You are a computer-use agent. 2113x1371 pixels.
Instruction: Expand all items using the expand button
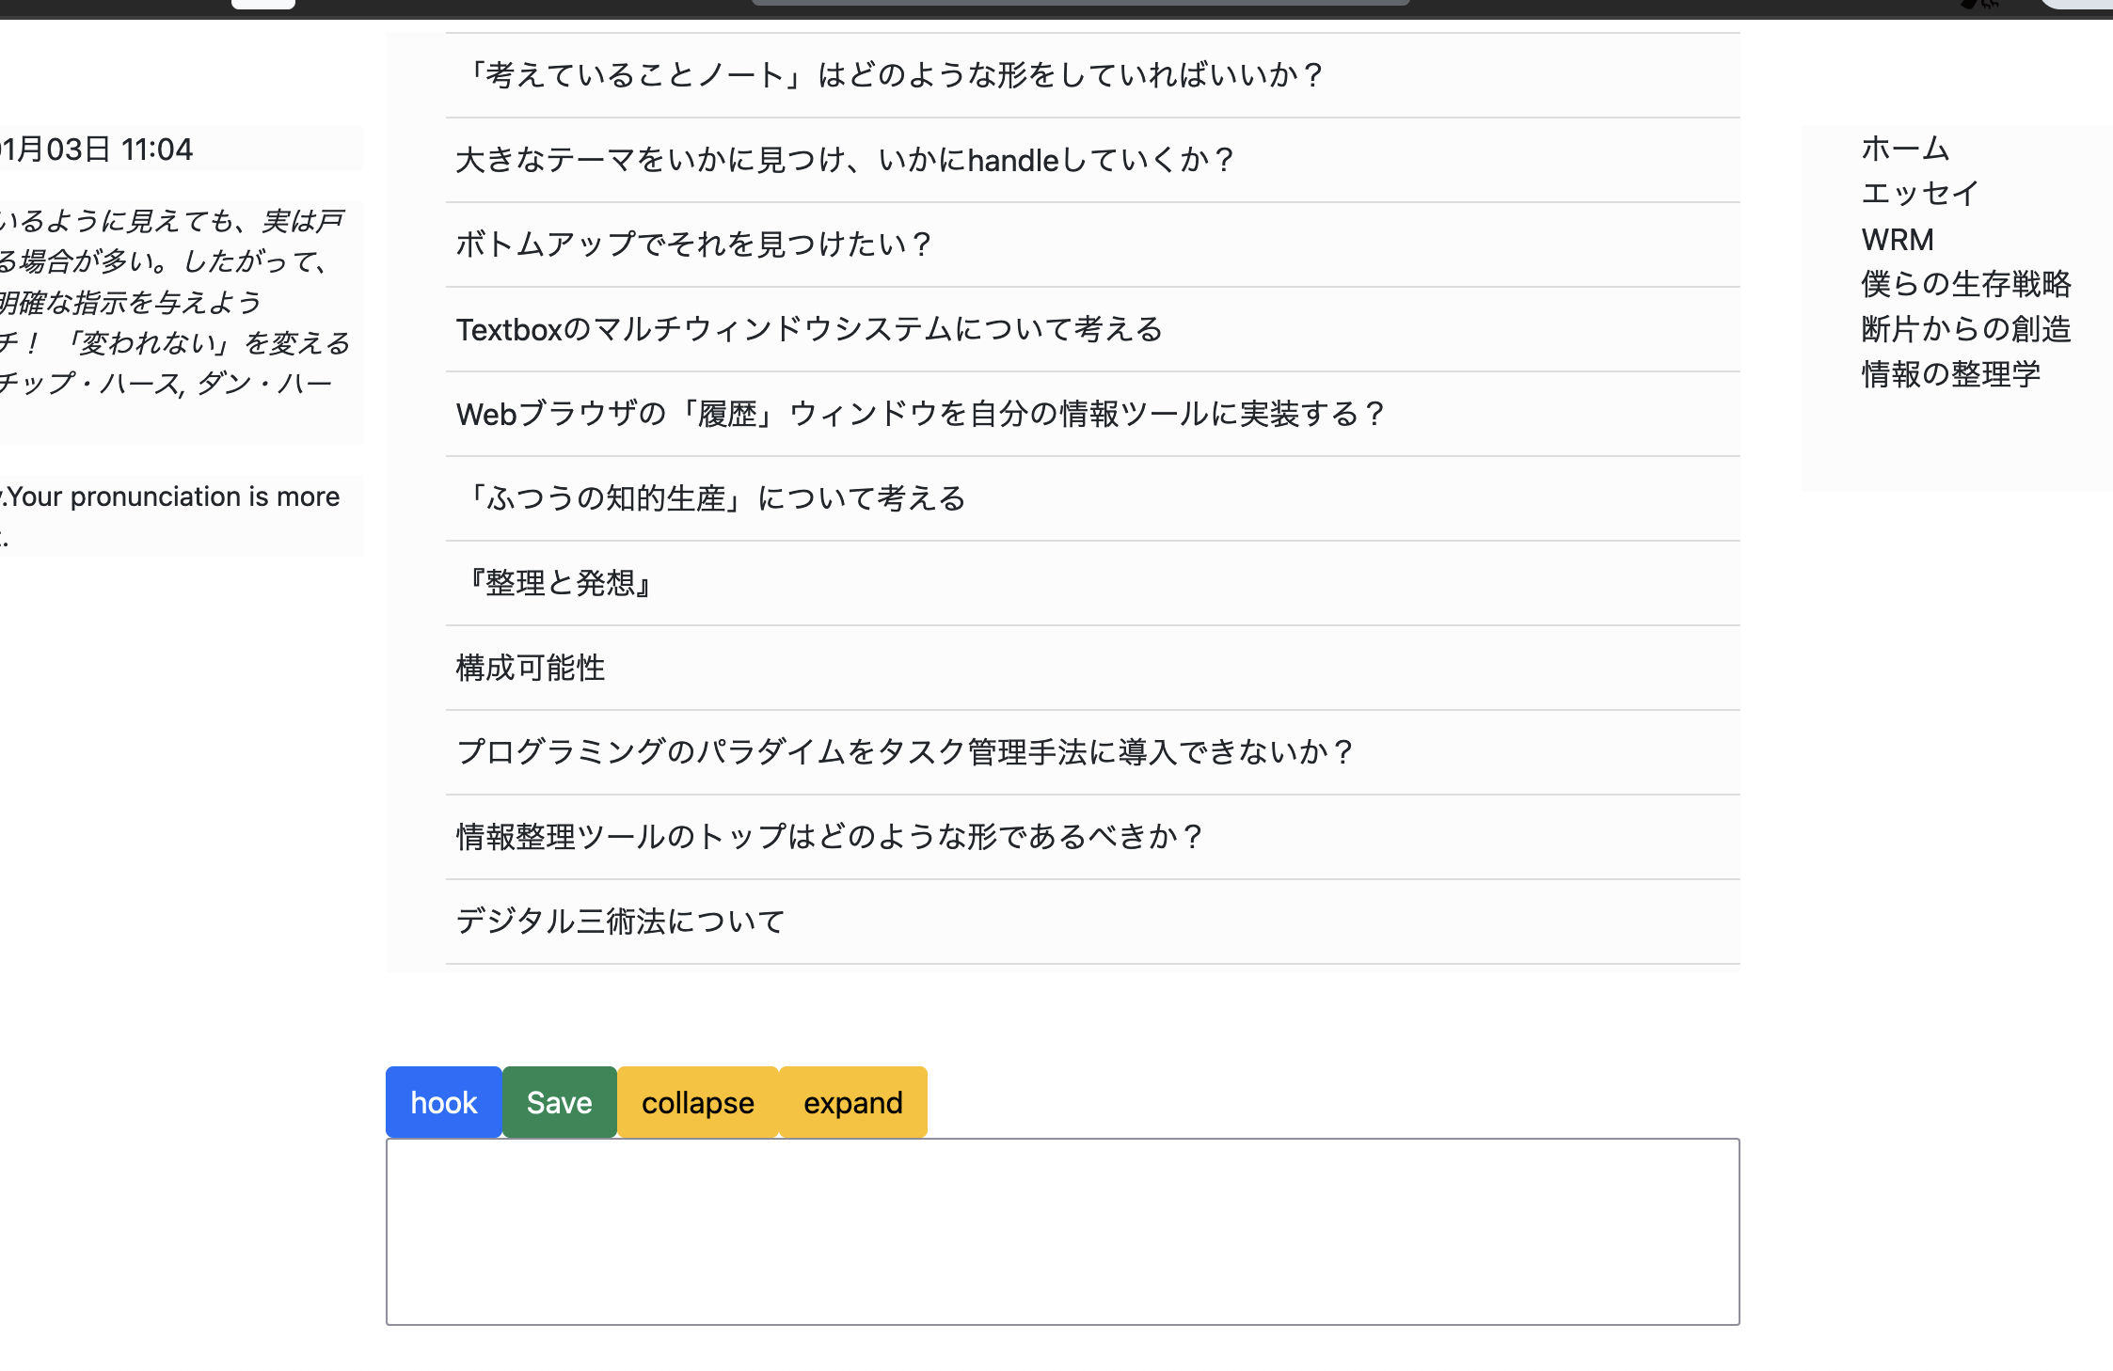[x=852, y=1102]
